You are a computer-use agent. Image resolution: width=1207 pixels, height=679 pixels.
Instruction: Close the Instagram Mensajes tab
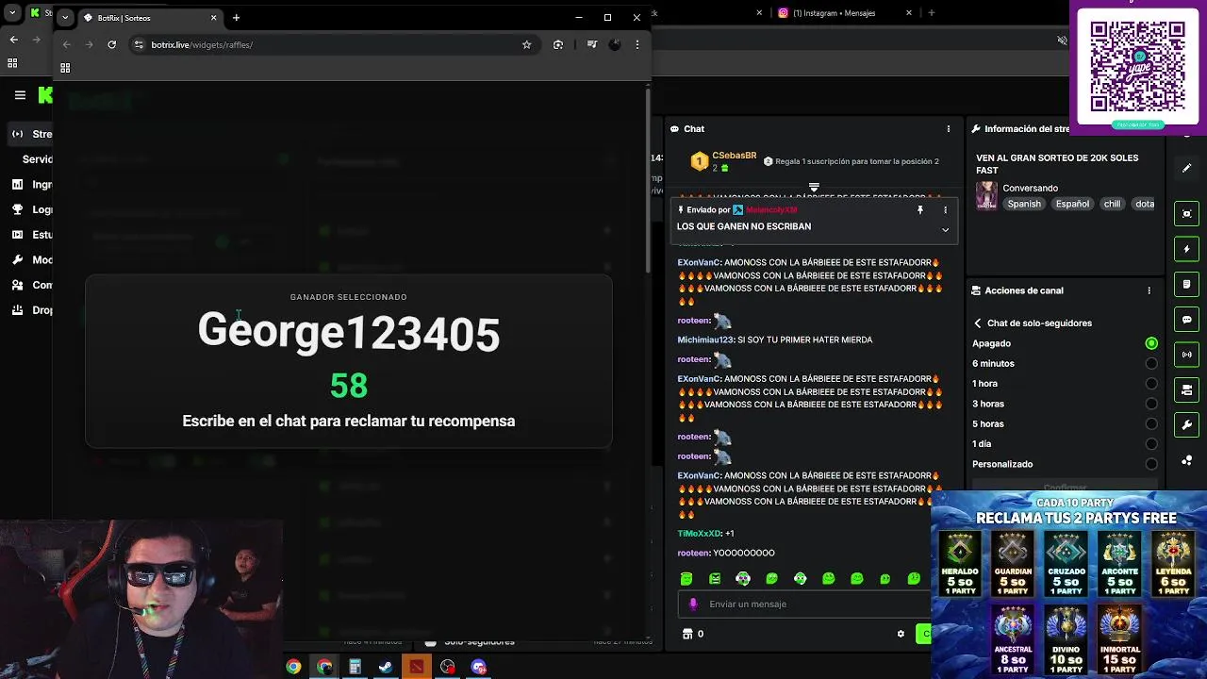909,13
